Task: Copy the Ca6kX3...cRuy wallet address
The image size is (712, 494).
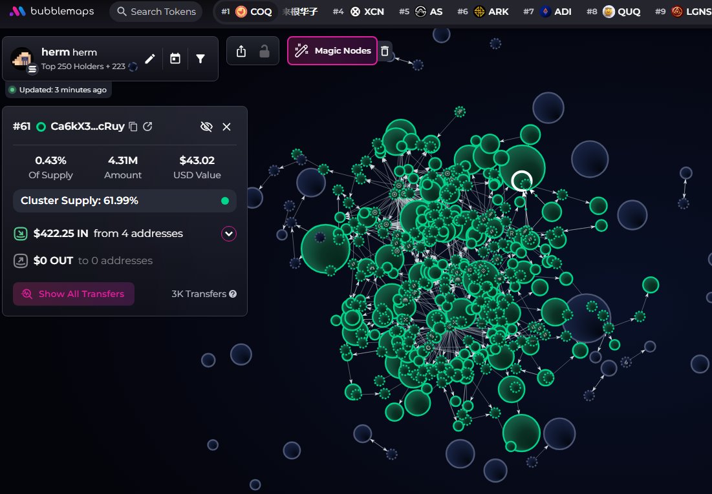Action: point(133,127)
